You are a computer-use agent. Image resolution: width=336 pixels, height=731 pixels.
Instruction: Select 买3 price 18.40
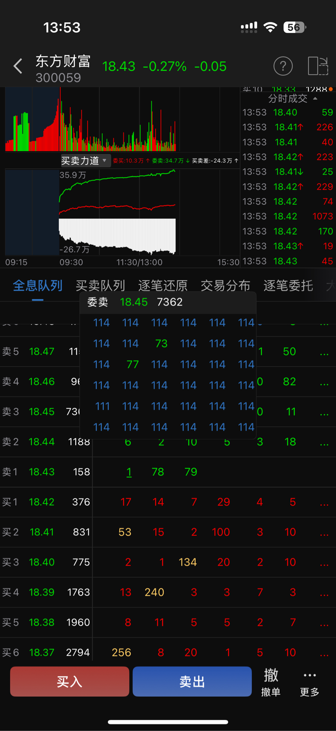(42, 562)
